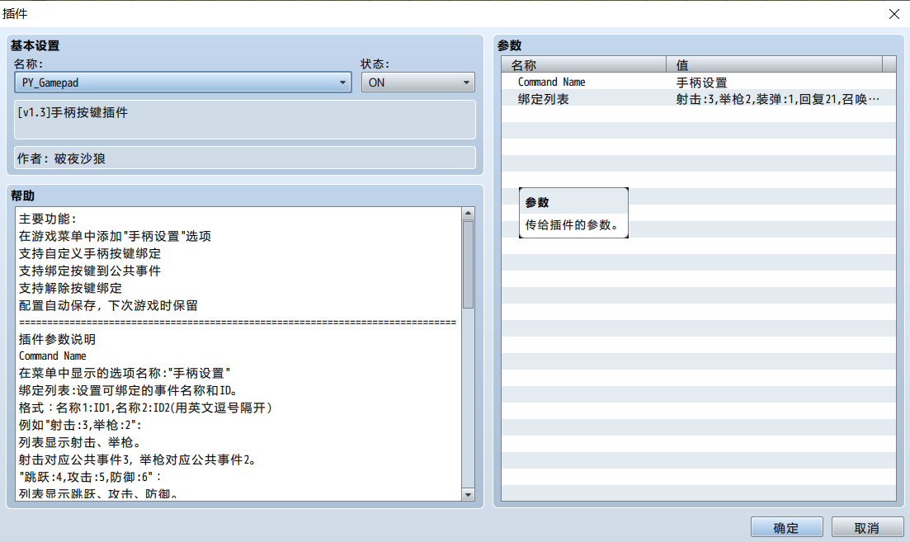This screenshot has width=910, height=542.
Task: Click help line 主要功能:
Action: coord(48,219)
